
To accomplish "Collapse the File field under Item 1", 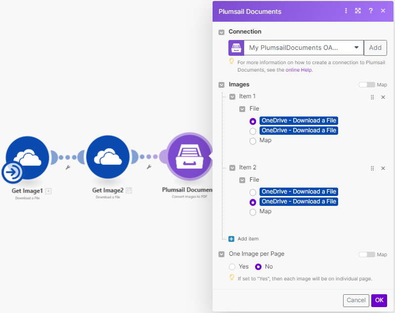I will pos(242,109).
